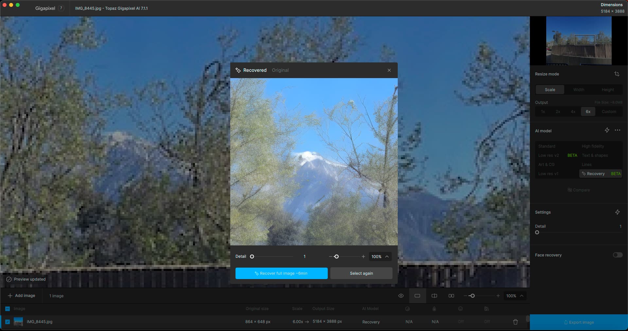
Task: Click the Select again button
Action: click(x=361, y=273)
